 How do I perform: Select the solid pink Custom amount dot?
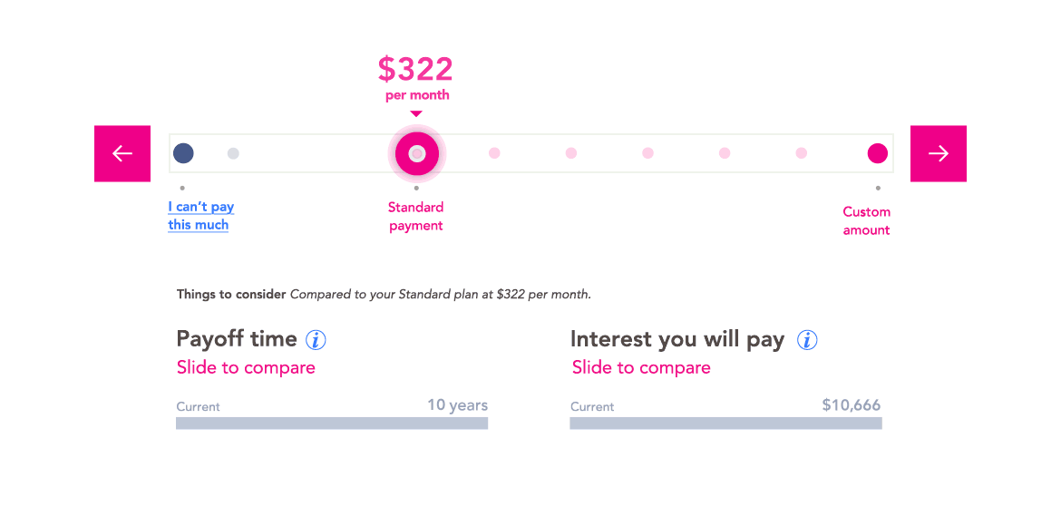coord(878,153)
